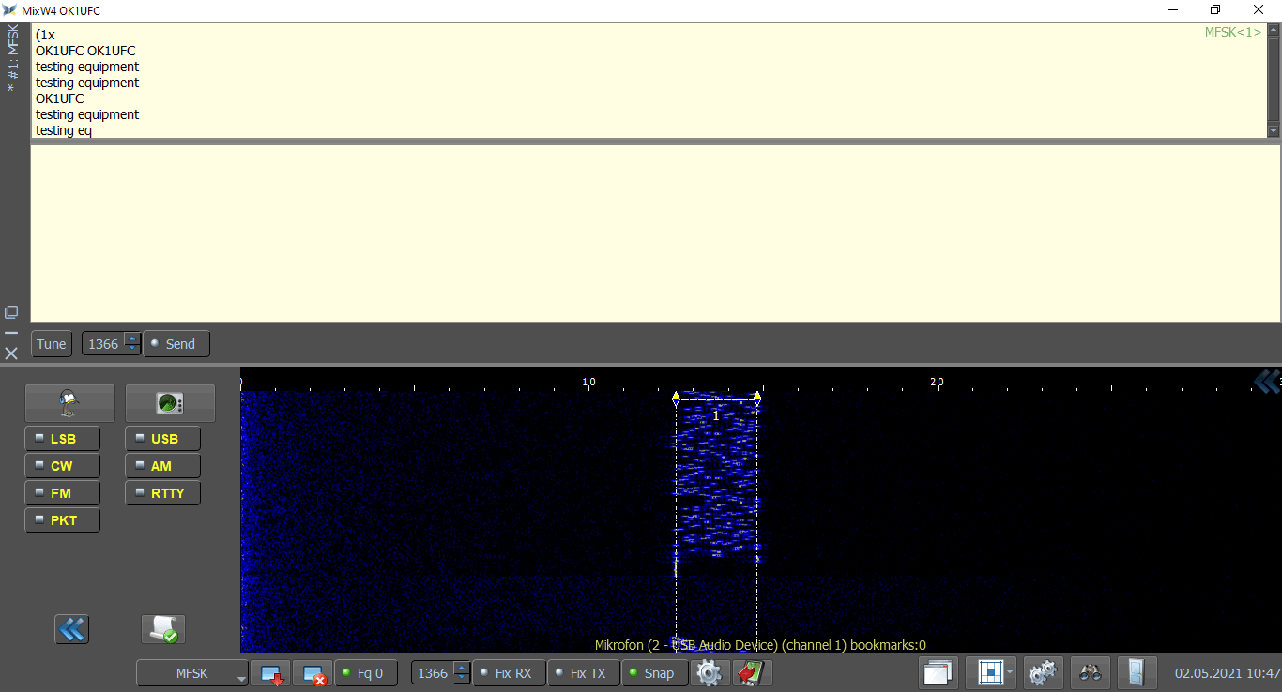The width and height of the screenshot is (1282, 692).
Task: Click the 1366 frequency field beside Tune
Action: click(x=103, y=344)
